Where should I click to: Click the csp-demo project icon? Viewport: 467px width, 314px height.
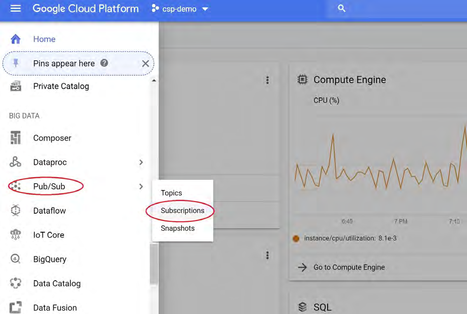(155, 8)
